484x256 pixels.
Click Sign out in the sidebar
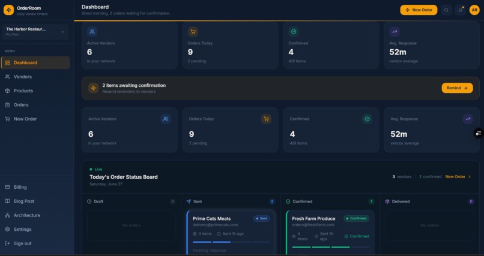(x=35, y=243)
